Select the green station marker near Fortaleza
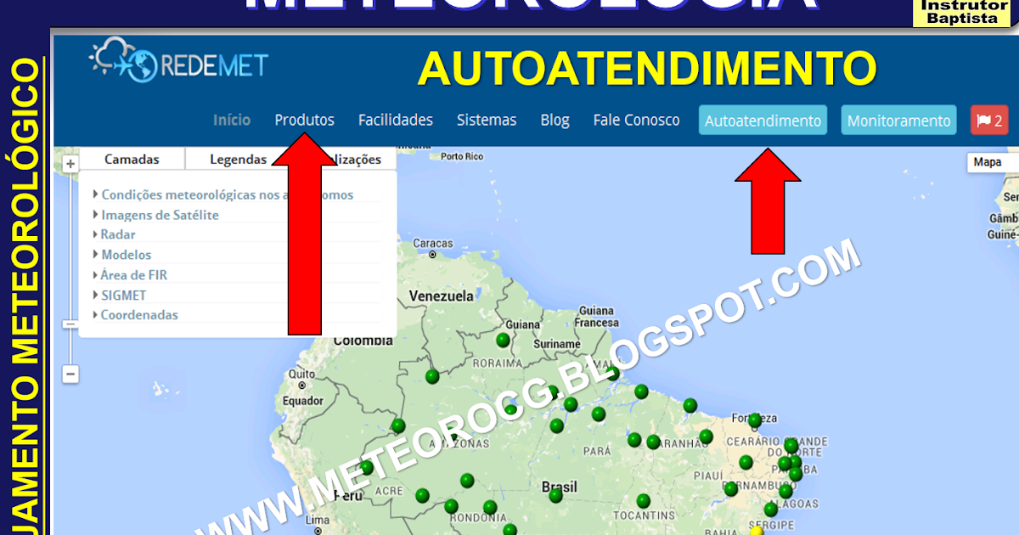 [x=753, y=419]
